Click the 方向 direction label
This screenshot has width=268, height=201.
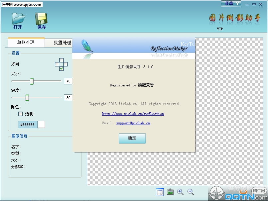tap(15, 64)
